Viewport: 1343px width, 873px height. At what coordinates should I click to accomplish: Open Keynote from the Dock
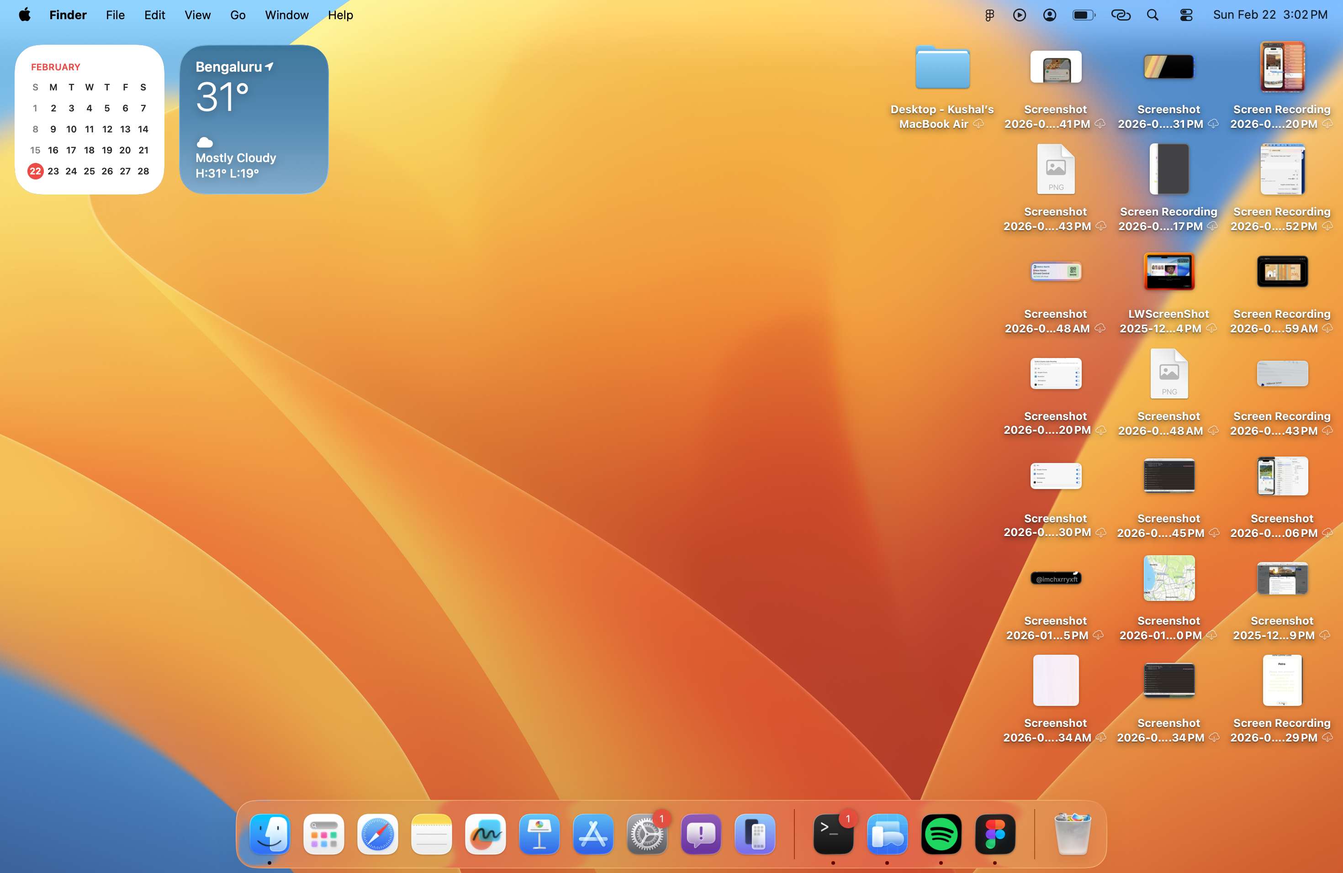[x=539, y=835]
